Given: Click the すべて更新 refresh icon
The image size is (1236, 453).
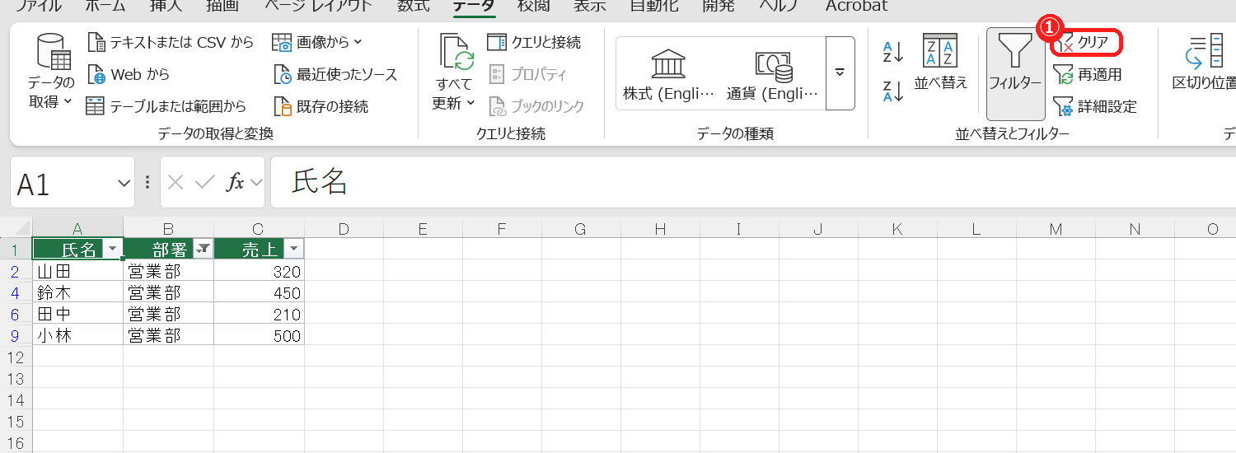Looking at the screenshot, I should (456, 52).
